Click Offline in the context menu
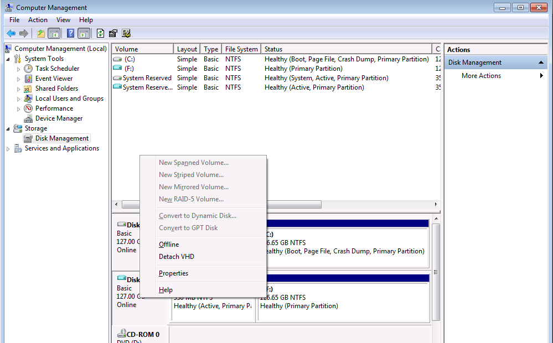Viewport: 553px width, 343px height. [x=168, y=244]
